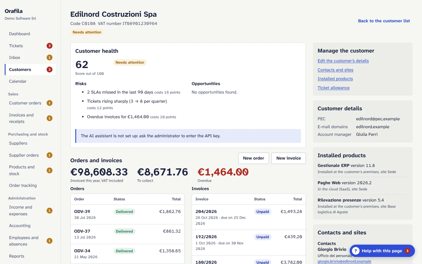Viewport: 422px width, 264px height.
Task: Go back to the customer list
Action: tap(384, 21)
